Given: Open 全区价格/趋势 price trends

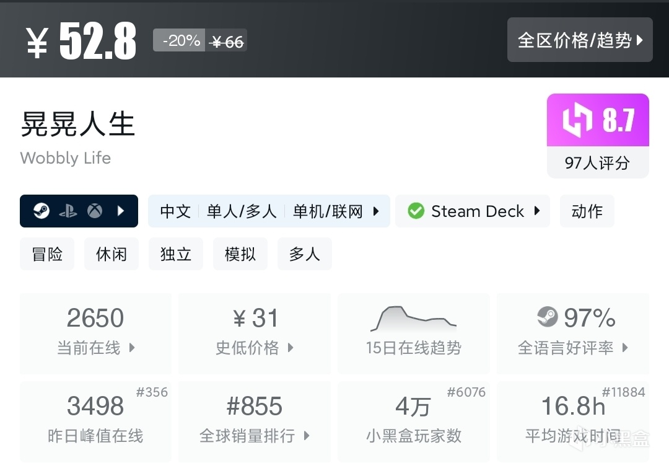Looking at the screenshot, I should [x=580, y=40].
